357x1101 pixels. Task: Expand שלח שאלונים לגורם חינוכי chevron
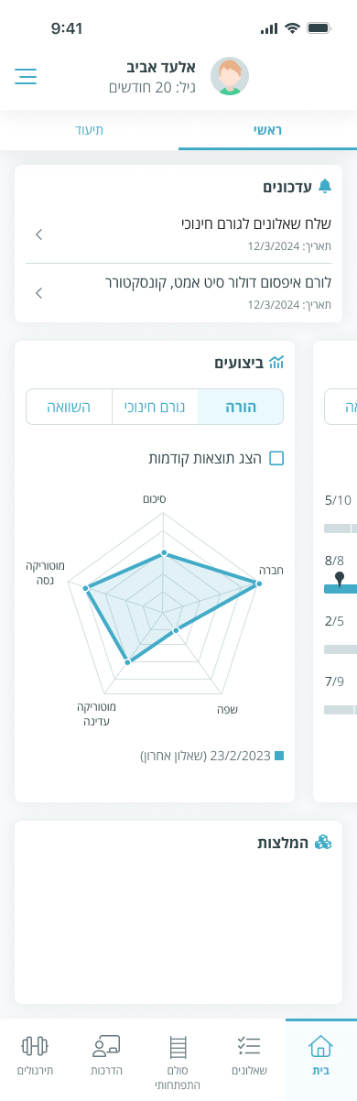pyautogui.click(x=38, y=234)
